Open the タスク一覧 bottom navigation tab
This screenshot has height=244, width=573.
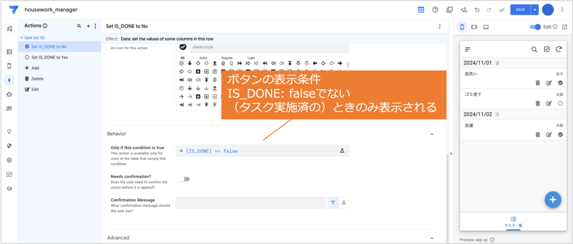click(513, 222)
